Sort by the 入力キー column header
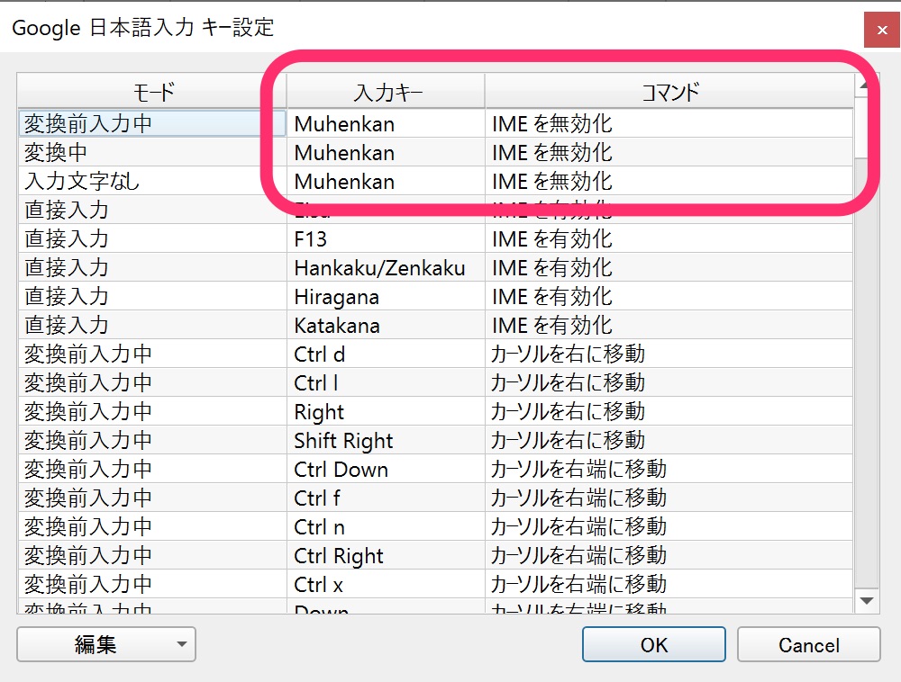This screenshot has height=682, width=901. coord(387,92)
